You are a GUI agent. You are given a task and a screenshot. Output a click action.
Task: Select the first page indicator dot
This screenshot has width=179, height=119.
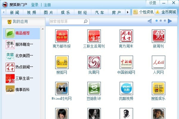tap(157, 21)
